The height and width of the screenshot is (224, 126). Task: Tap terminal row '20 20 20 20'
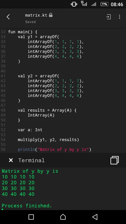point(18,182)
